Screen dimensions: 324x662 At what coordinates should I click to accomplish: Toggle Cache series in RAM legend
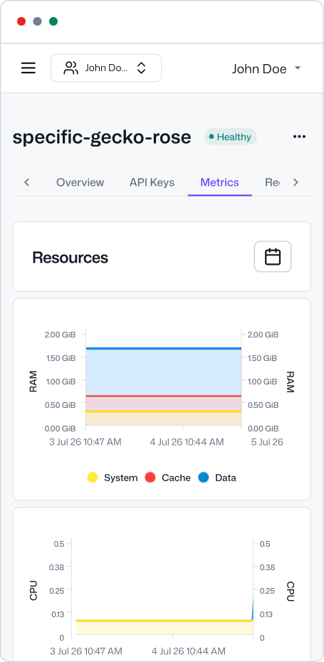pos(168,478)
